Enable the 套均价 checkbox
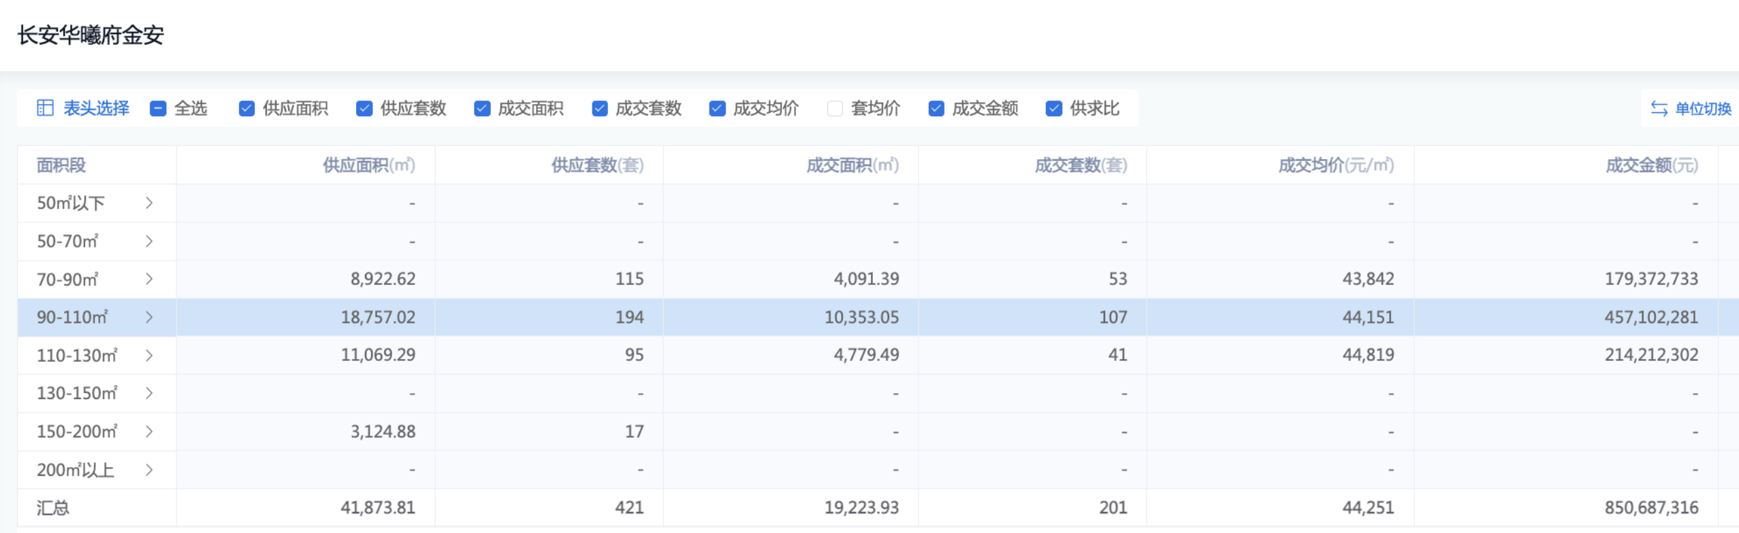Viewport: 1739px width, 533px height. pos(835,109)
